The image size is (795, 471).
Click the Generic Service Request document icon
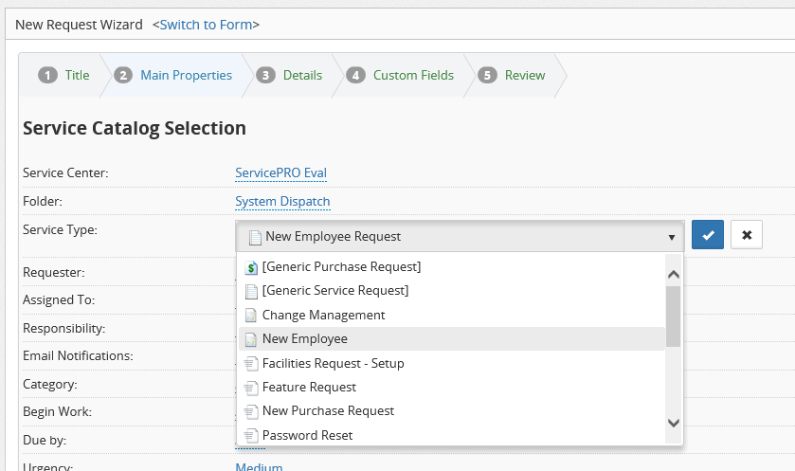251,291
